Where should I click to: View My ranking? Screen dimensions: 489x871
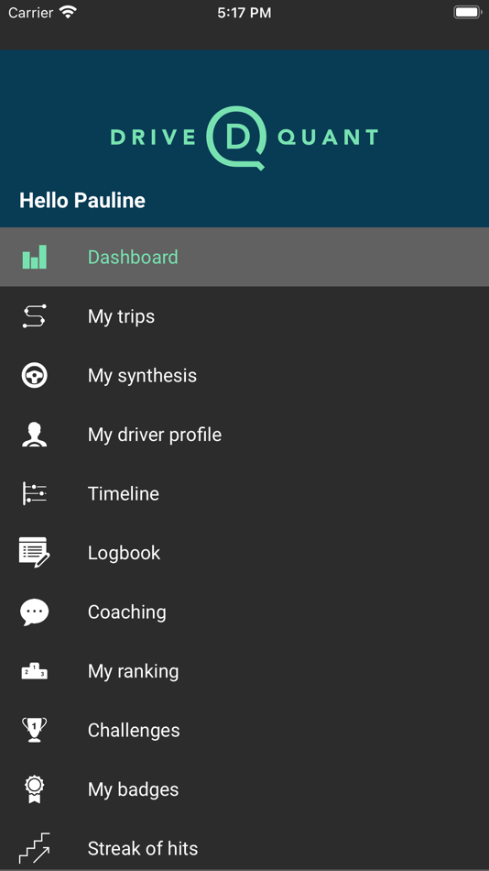click(x=244, y=671)
